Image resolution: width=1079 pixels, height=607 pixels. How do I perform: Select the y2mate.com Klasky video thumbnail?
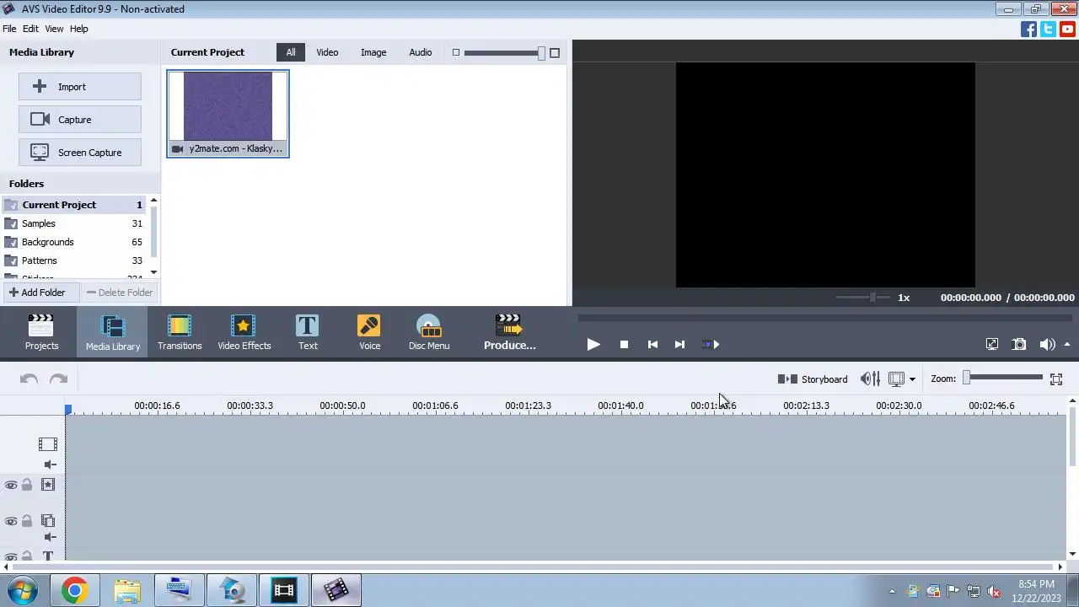(x=228, y=114)
